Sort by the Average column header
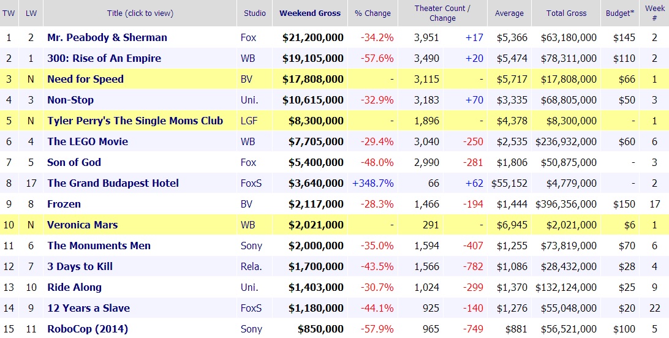This screenshot has height=338, width=669. pos(509,13)
